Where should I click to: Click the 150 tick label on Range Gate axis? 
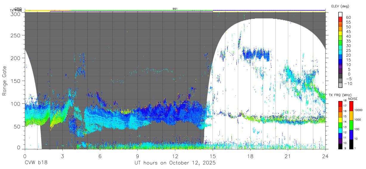coord(16,81)
